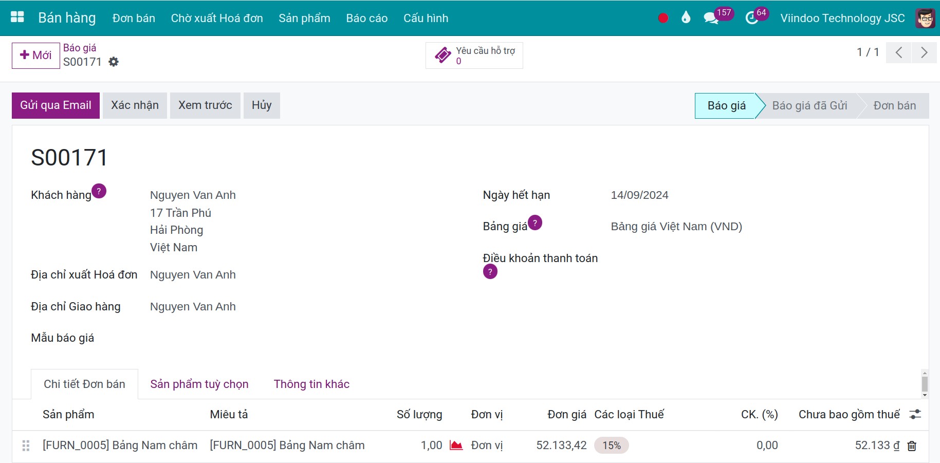Go to previous record chevron
The height and width of the screenshot is (463, 940).
[x=898, y=52]
